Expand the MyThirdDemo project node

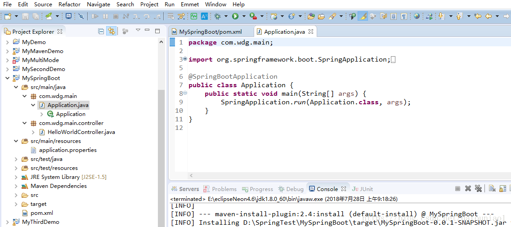(x=7, y=222)
